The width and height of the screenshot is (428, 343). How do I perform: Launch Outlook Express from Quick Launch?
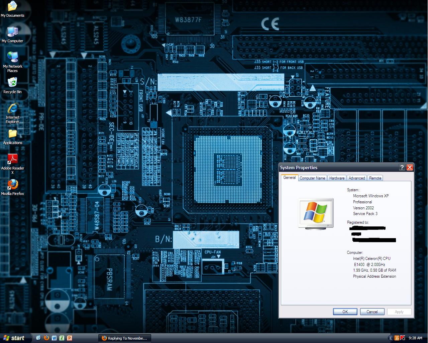pyautogui.click(x=38, y=338)
